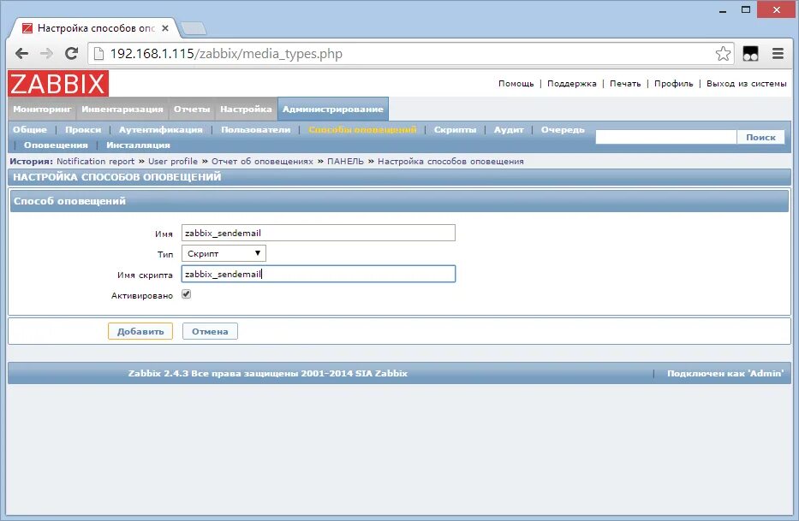The image size is (799, 521).
Task: Click the incognito-style extension icon
Action: pyautogui.click(x=750, y=54)
